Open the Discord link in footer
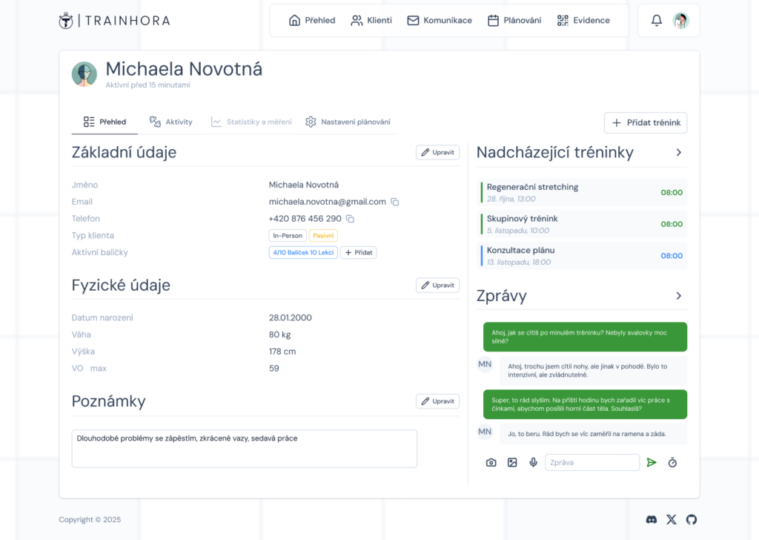This screenshot has height=540, width=759. (652, 520)
